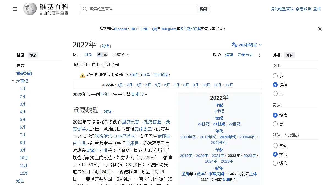Open 中華民國 link in infobox
330x185 pixels.
point(216,174)
